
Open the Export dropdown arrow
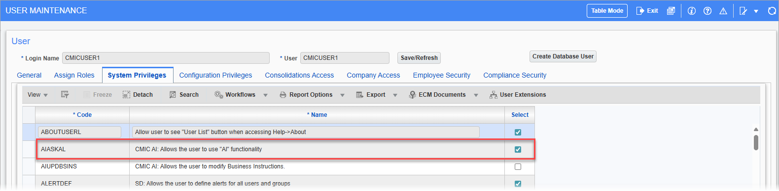tap(395, 95)
